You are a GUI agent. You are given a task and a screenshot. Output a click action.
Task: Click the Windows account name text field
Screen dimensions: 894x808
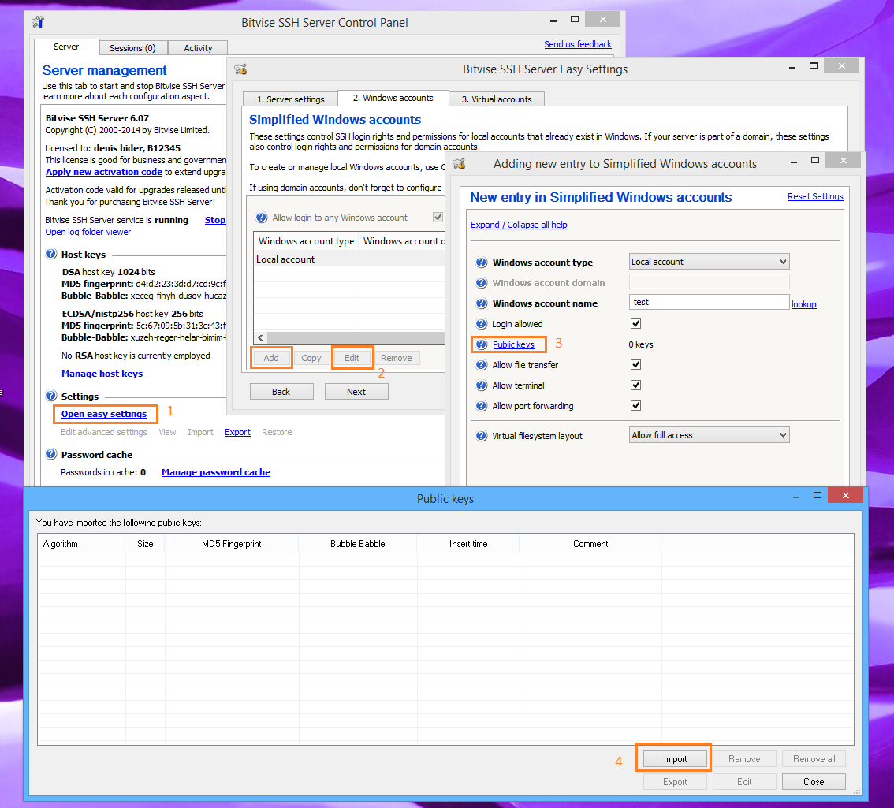(709, 302)
